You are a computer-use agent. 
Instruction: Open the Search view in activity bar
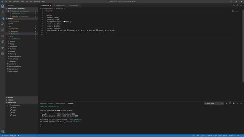3,12
